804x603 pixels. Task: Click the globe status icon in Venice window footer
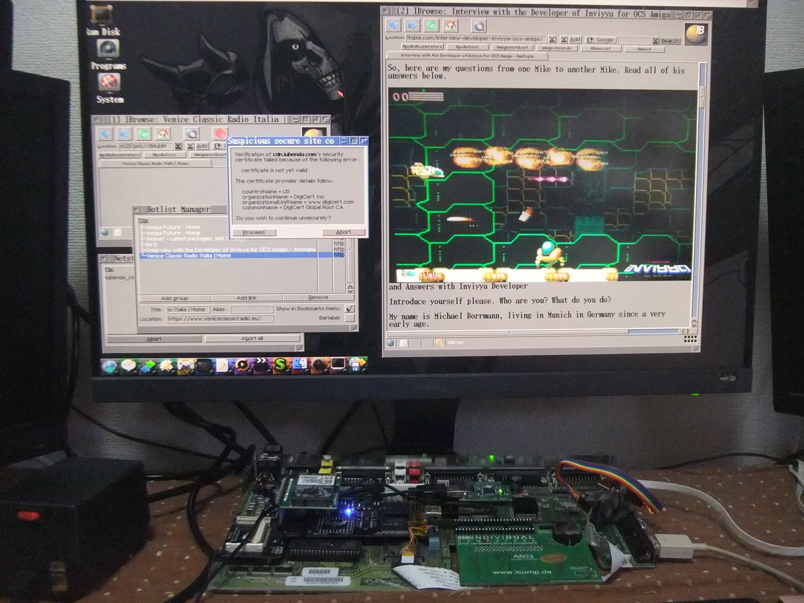click(105, 232)
